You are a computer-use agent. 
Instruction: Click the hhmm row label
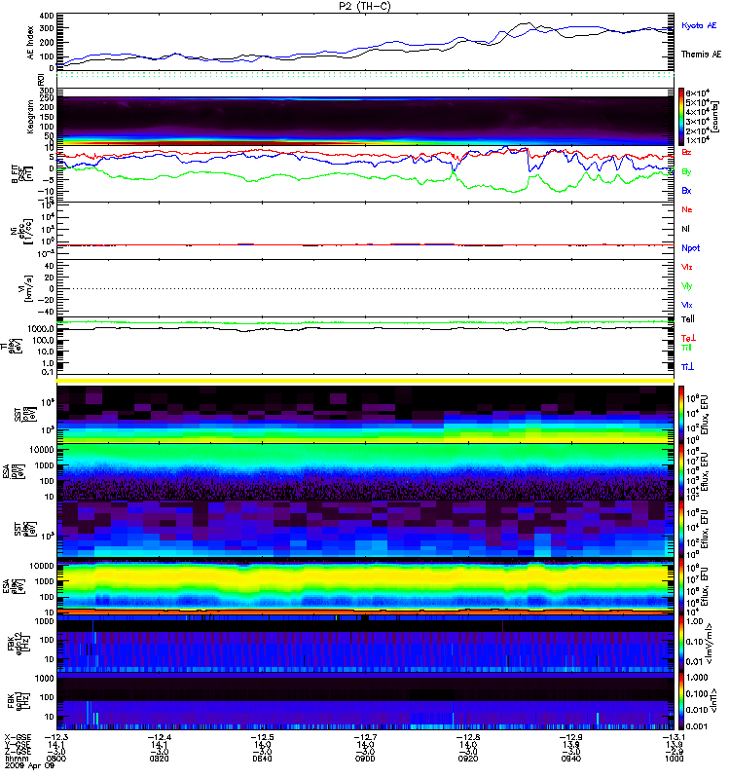click(15, 759)
